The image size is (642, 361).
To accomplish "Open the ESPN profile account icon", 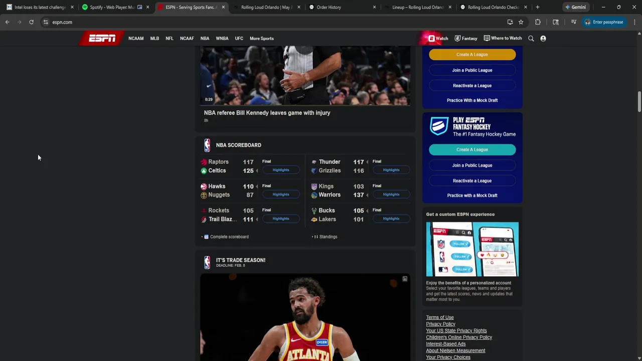I will pyautogui.click(x=543, y=38).
